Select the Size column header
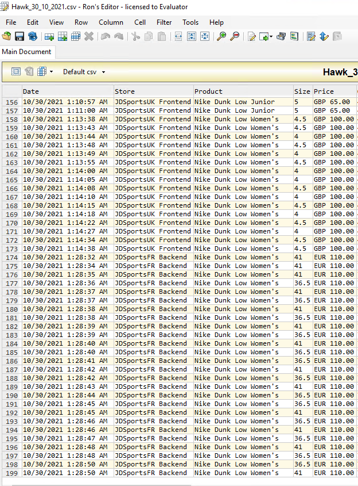The width and height of the screenshot is (358, 486). pyautogui.click(x=303, y=91)
